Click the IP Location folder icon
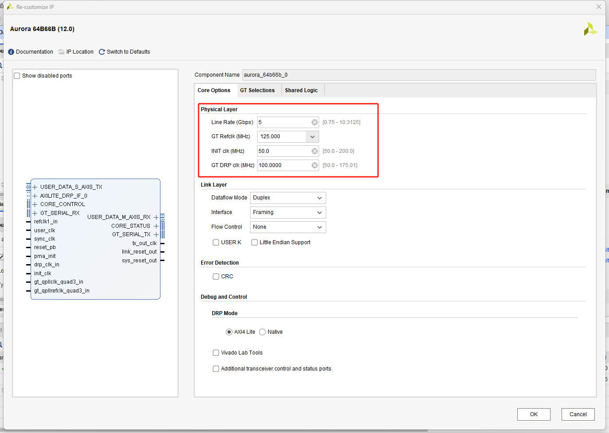Image resolution: width=609 pixels, height=433 pixels. tap(62, 52)
